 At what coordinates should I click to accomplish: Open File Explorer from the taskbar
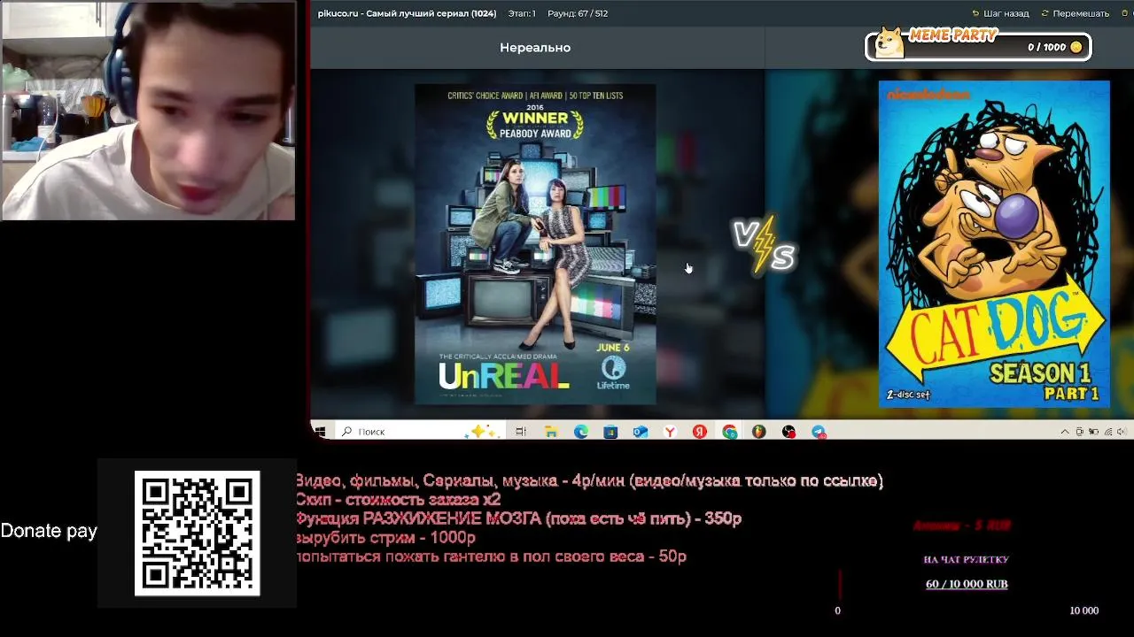coord(551,432)
